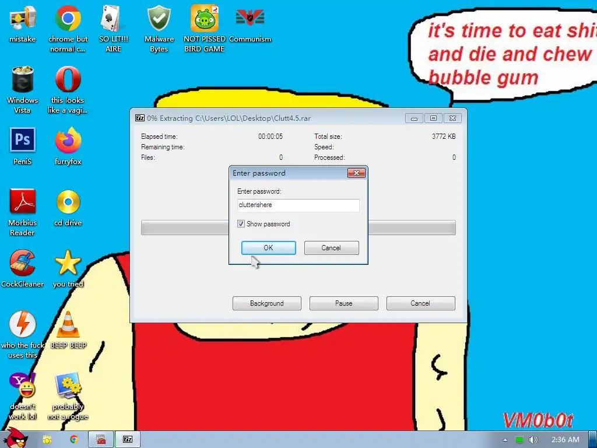Select the 7z taskbar button
Screen dimensions: 597x448
click(x=128, y=440)
